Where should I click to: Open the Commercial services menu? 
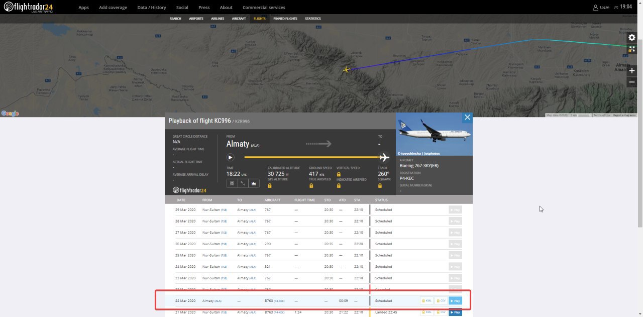(264, 8)
